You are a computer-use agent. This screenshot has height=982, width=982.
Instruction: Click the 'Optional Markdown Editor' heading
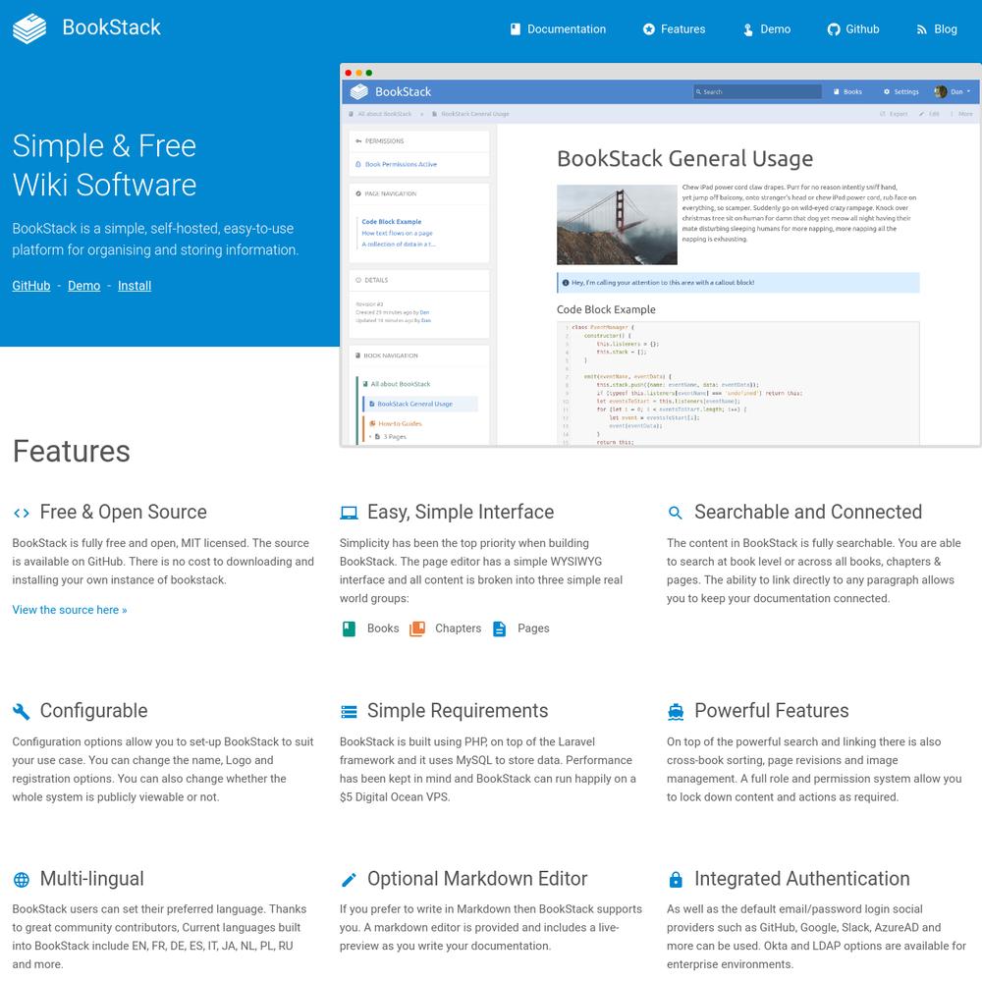[x=477, y=878]
